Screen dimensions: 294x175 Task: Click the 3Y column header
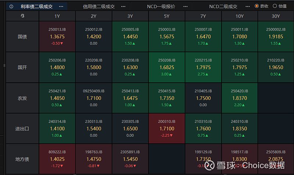(x=130, y=16)
